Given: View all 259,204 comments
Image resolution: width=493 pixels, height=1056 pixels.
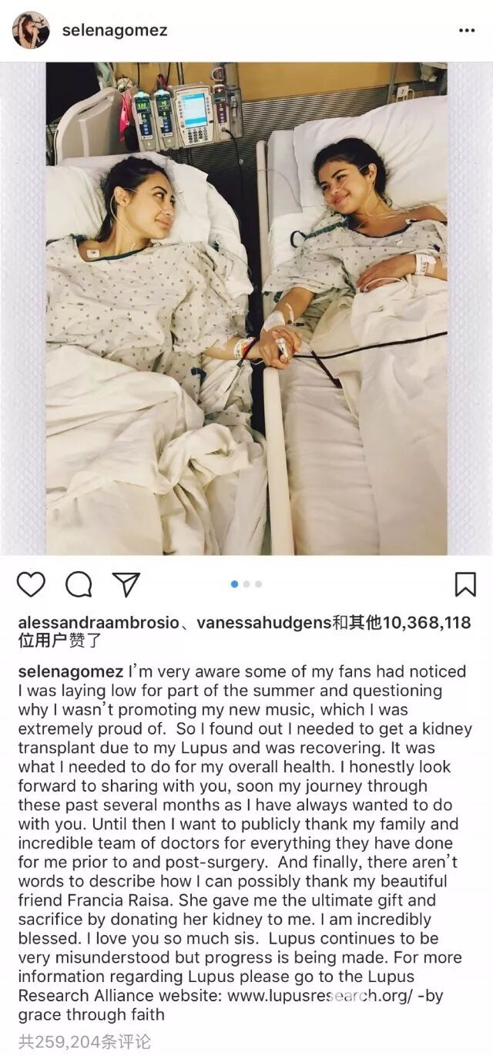Looking at the screenshot, I should (x=85, y=1042).
